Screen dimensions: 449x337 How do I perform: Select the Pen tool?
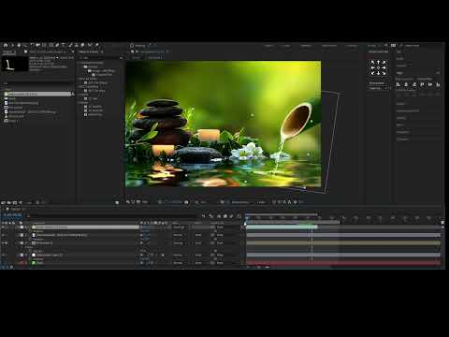point(57,45)
